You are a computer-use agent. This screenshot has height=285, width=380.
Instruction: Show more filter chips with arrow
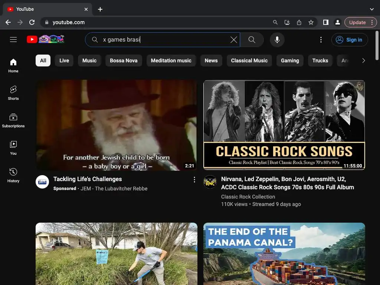click(363, 60)
